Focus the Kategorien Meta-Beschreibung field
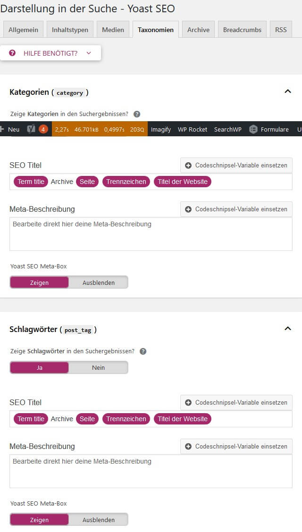This screenshot has width=302, height=532. coord(151,234)
